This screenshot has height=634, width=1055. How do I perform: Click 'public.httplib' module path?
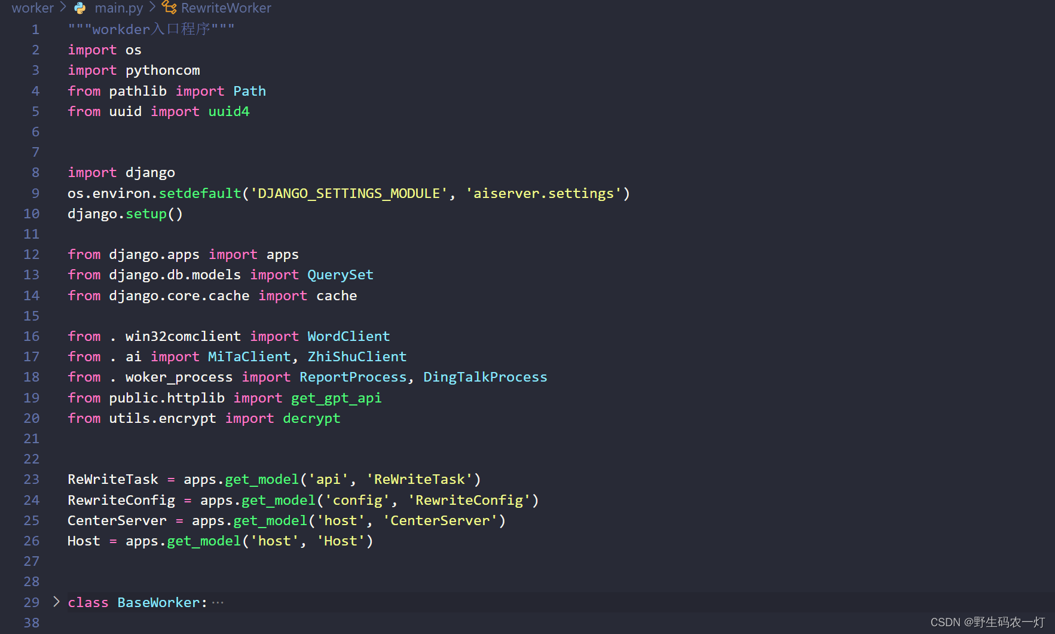(167, 398)
